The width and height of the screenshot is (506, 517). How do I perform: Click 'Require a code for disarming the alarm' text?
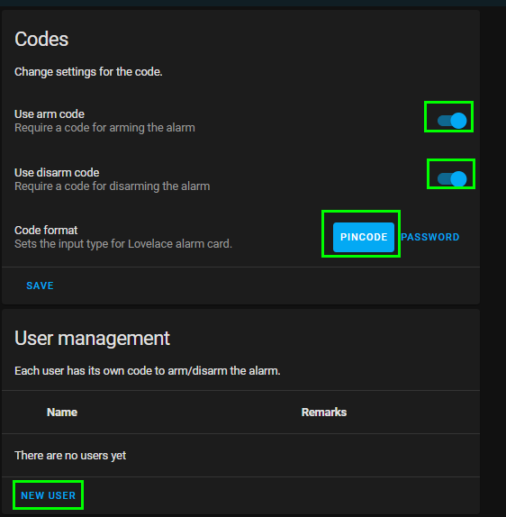point(112,186)
